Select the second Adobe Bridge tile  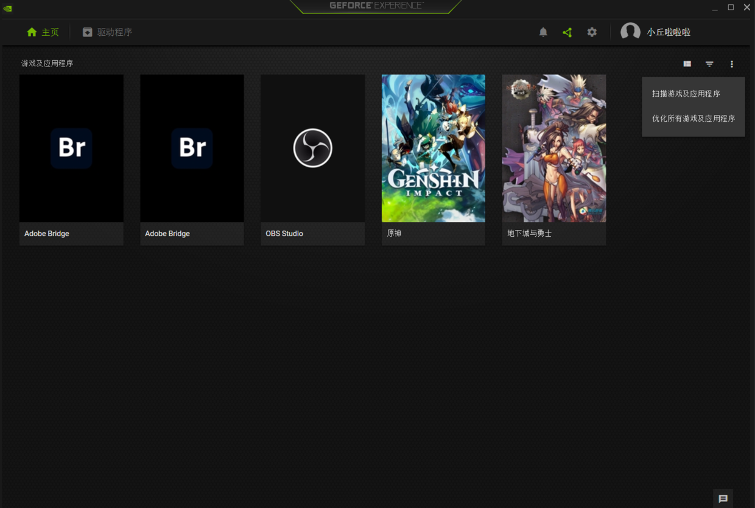192,148
